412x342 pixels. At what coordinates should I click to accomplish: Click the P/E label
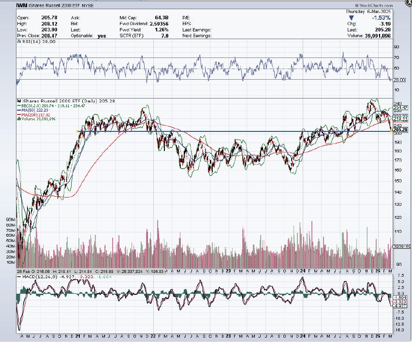coord(186,18)
